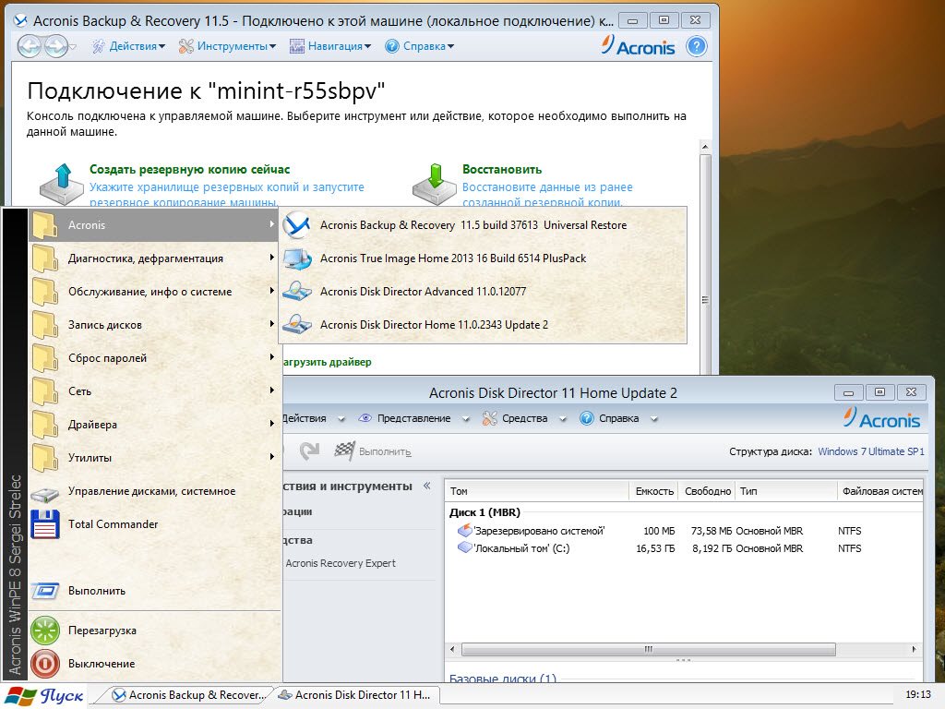Click the vertical scrollbar up arrow in Backup & Recovery
The image size is (945, 709).
click(x=705, y=147)
